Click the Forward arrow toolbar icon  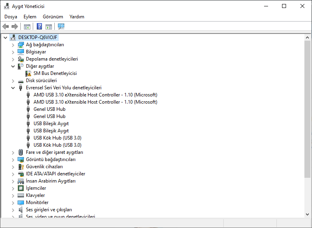point(15,26)
